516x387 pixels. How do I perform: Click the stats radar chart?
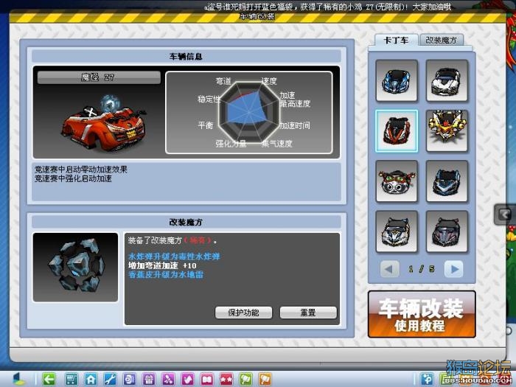point(249,113)
